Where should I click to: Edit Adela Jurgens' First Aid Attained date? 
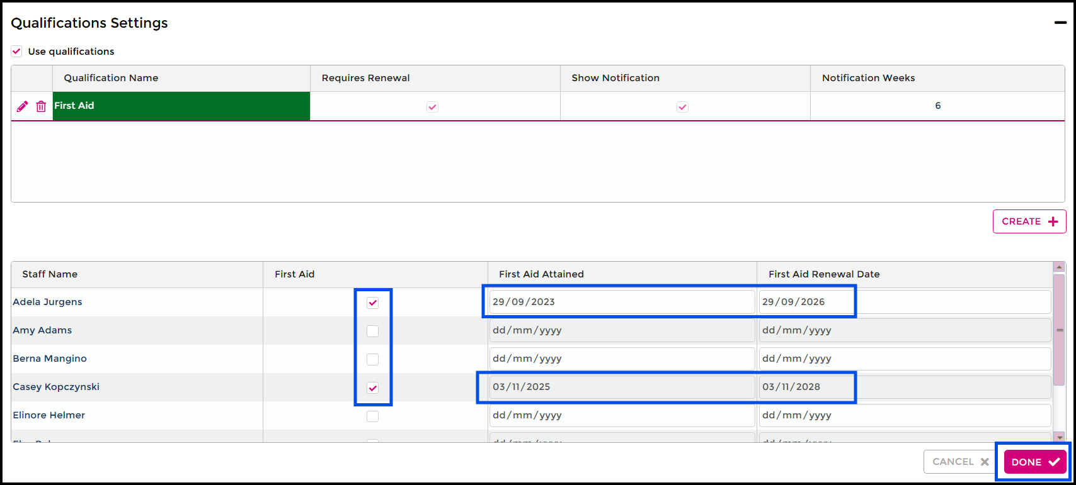(x=621, y=302)
